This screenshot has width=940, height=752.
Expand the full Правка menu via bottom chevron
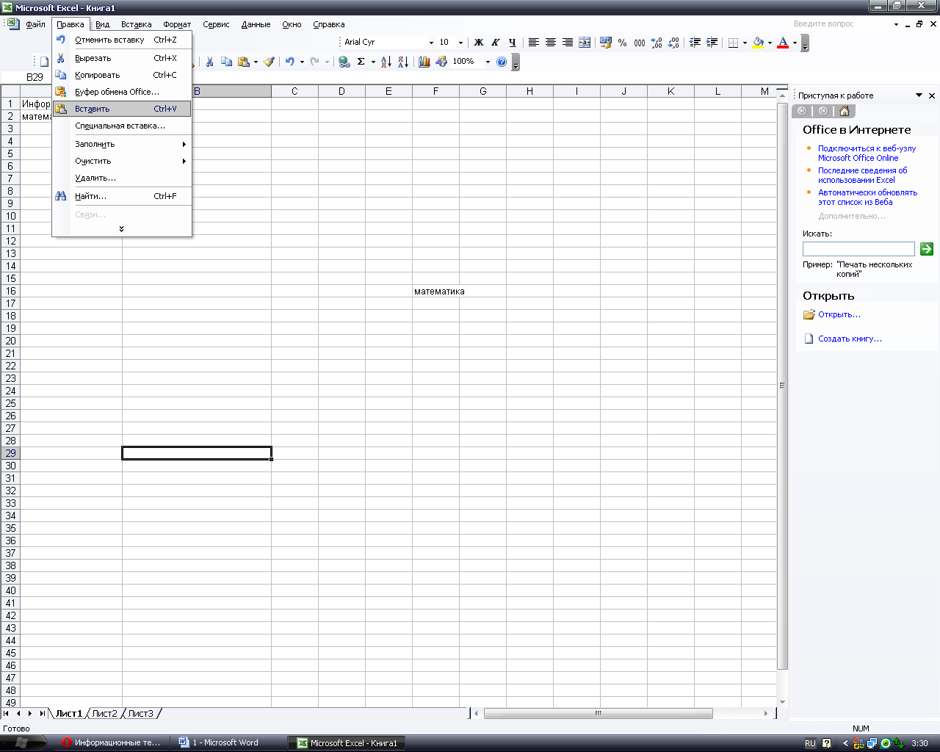coord(121,229)
